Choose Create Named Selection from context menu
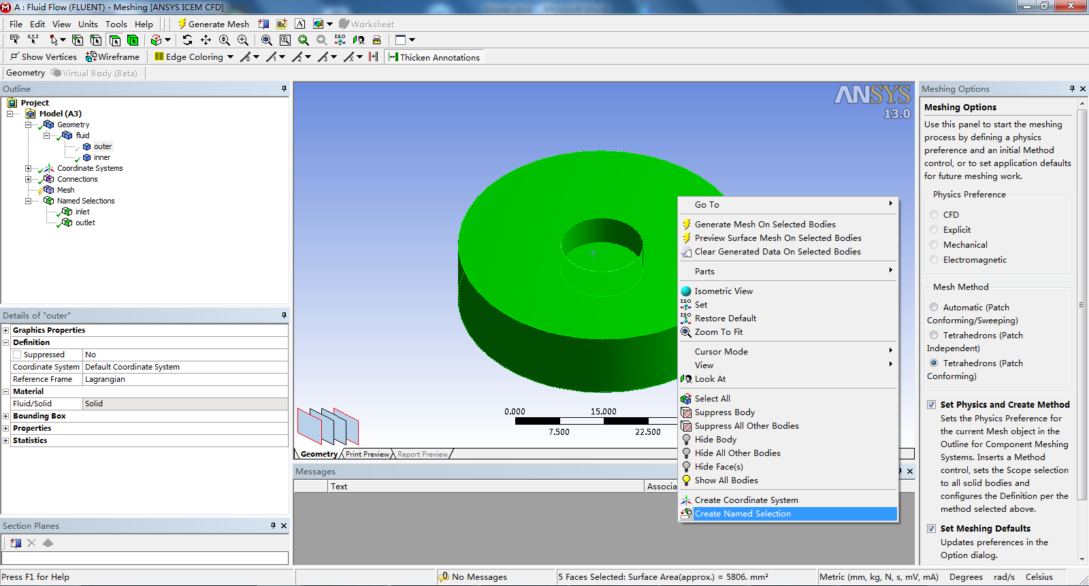The image size is (1089, 586). [788, 514]
